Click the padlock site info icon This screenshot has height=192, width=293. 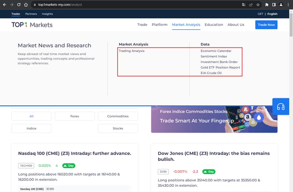coord(34,5)
